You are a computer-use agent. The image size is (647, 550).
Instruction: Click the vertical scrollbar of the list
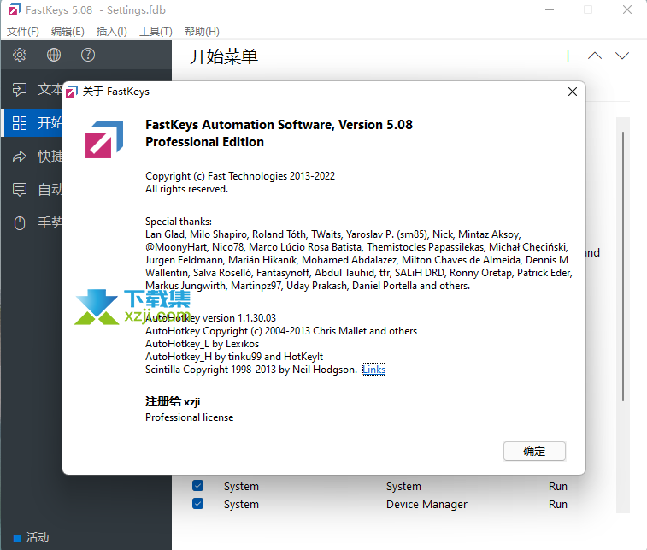(x=623, y=266)
